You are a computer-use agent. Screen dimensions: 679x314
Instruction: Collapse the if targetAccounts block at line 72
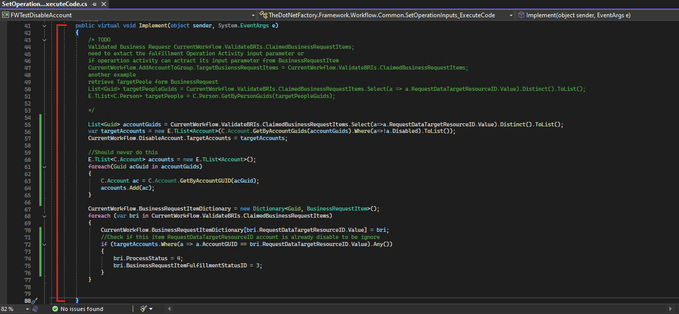[45, 244]
